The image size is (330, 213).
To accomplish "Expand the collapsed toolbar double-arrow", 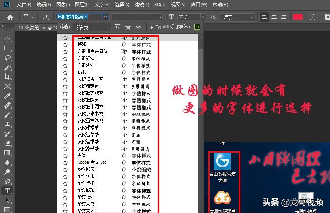I will 3,26.
